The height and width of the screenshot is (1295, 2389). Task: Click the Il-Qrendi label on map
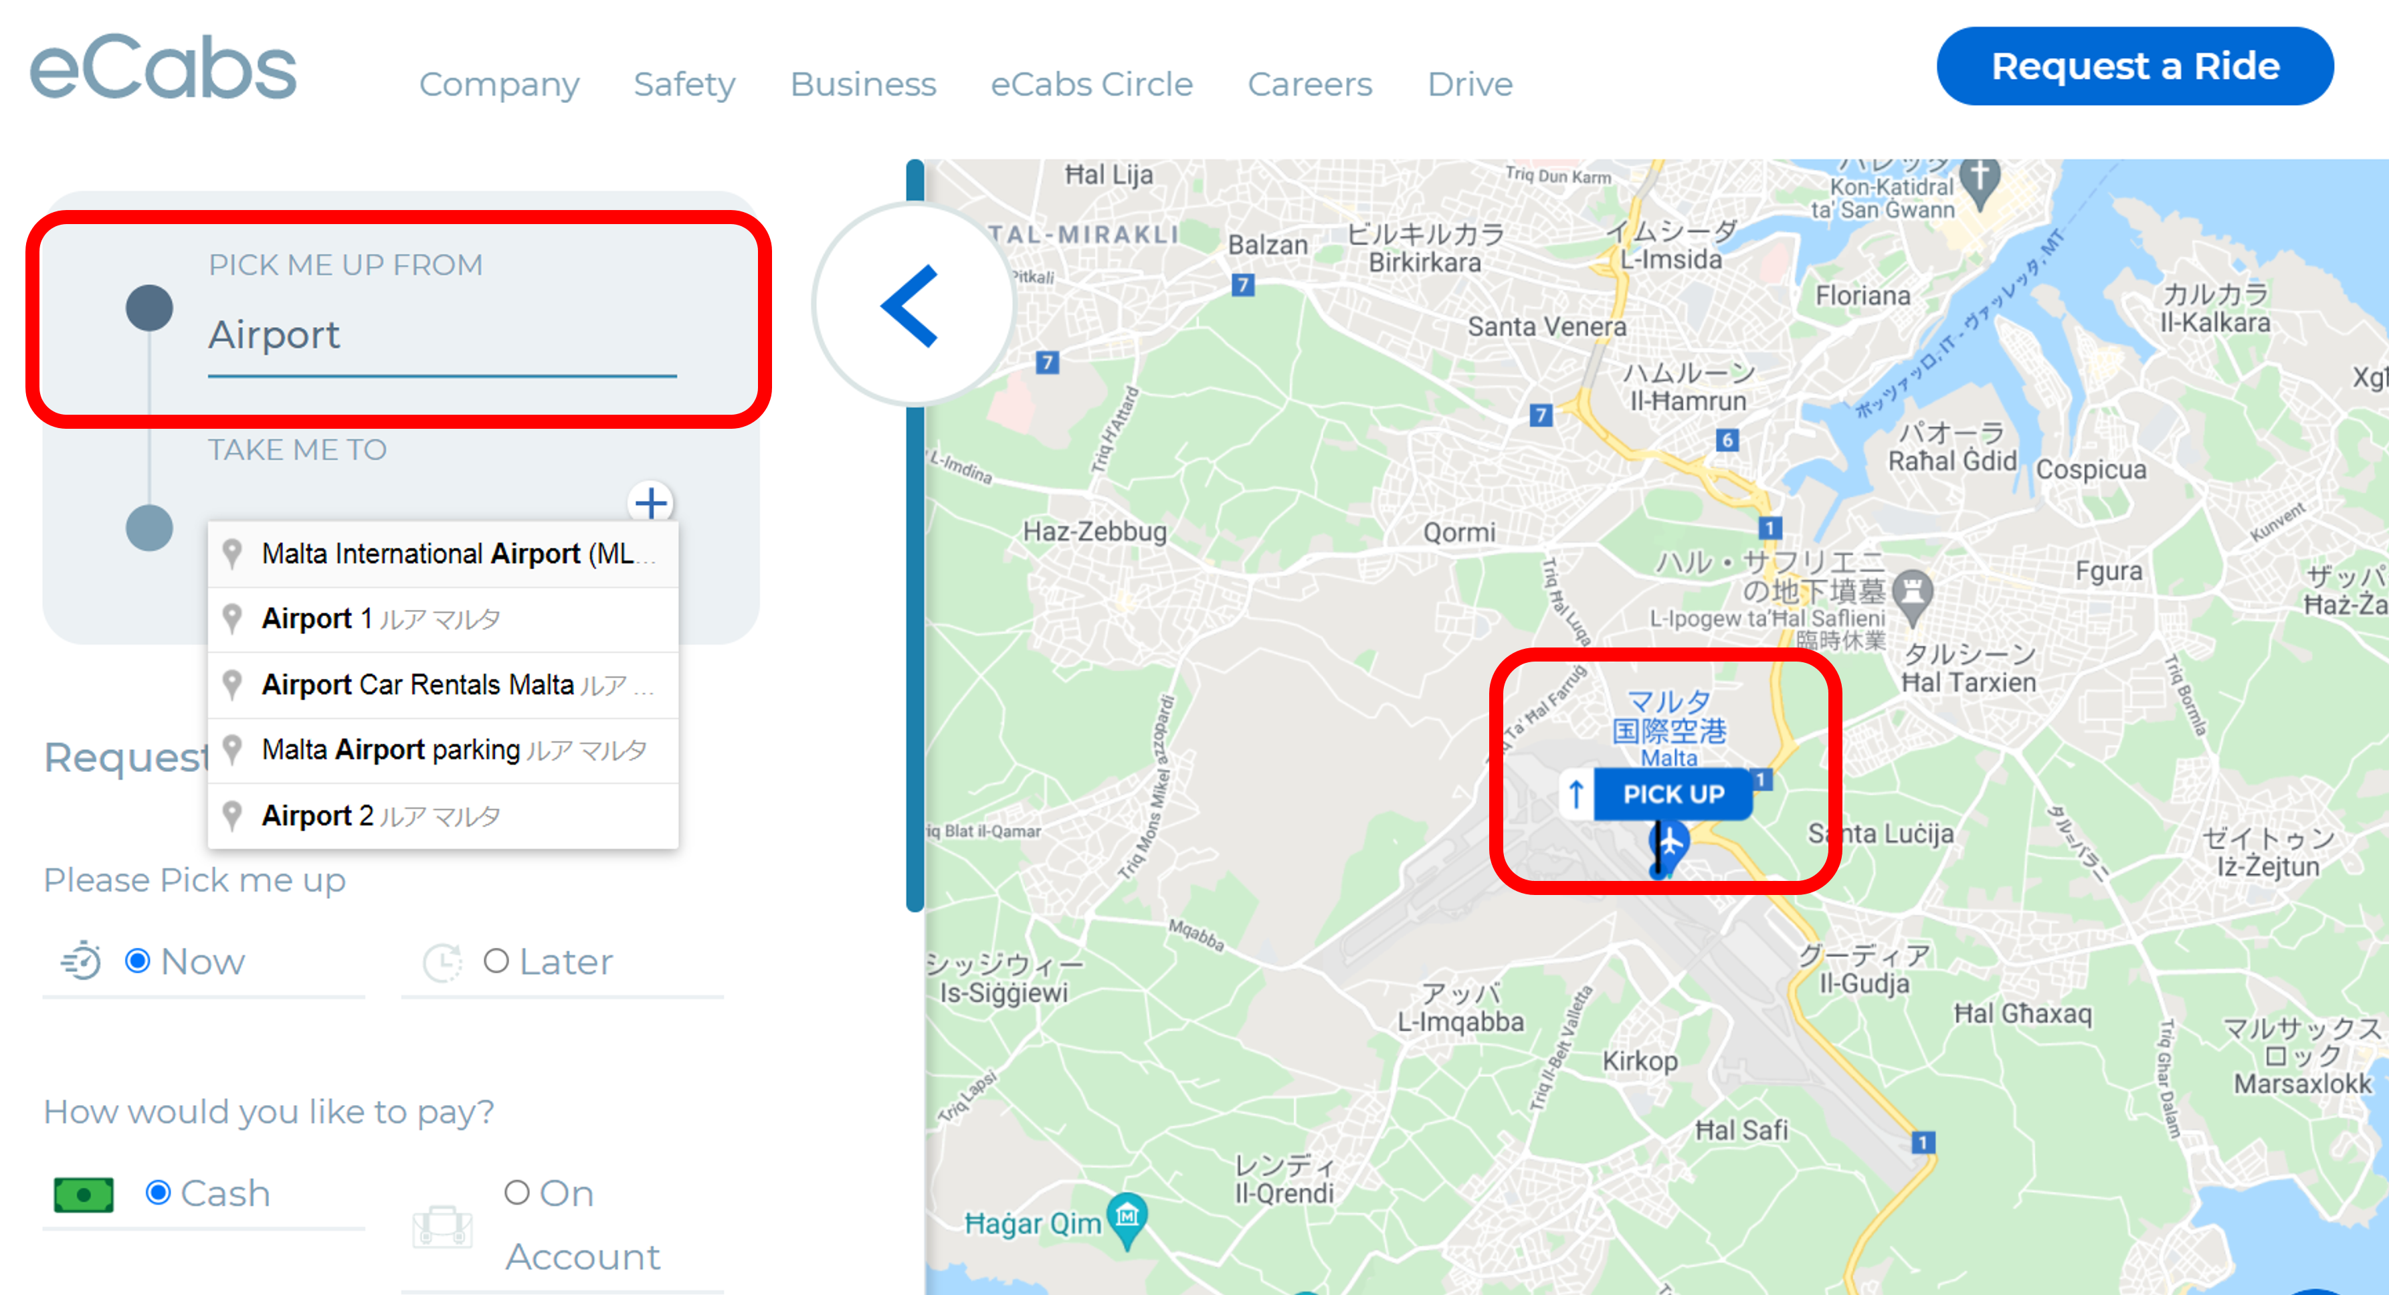click(x=1284, y=1194)
